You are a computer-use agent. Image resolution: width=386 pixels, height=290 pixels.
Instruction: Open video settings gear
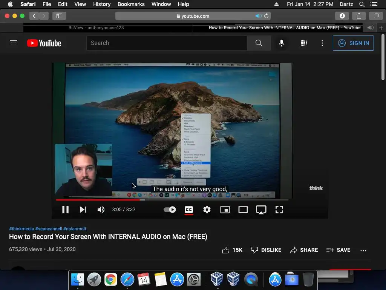pyautogui.click(x=207, y=210)
